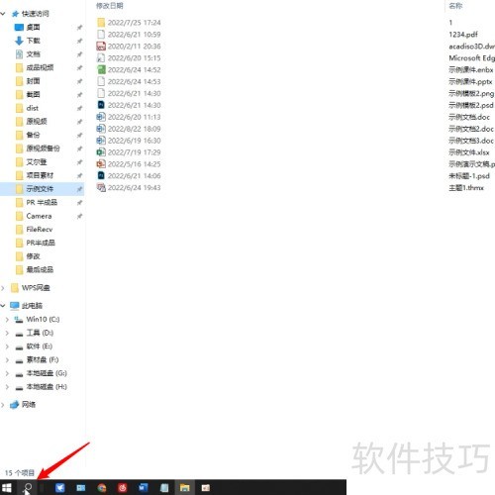The height and width of the screenshot is (495, 495).
Task: Click the File Explorer taskbar icon
Action: click(x=185, y=487)
